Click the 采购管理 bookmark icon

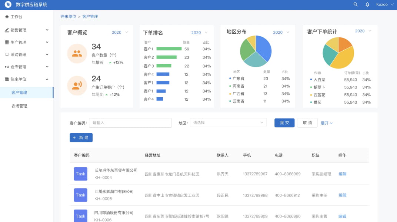click(7, 55)
